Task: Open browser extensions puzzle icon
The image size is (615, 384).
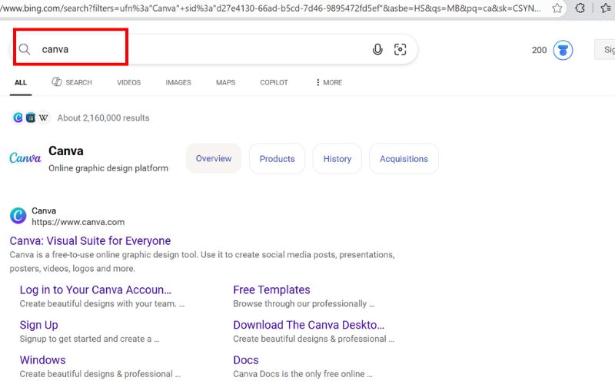Action: coord(580,8)
